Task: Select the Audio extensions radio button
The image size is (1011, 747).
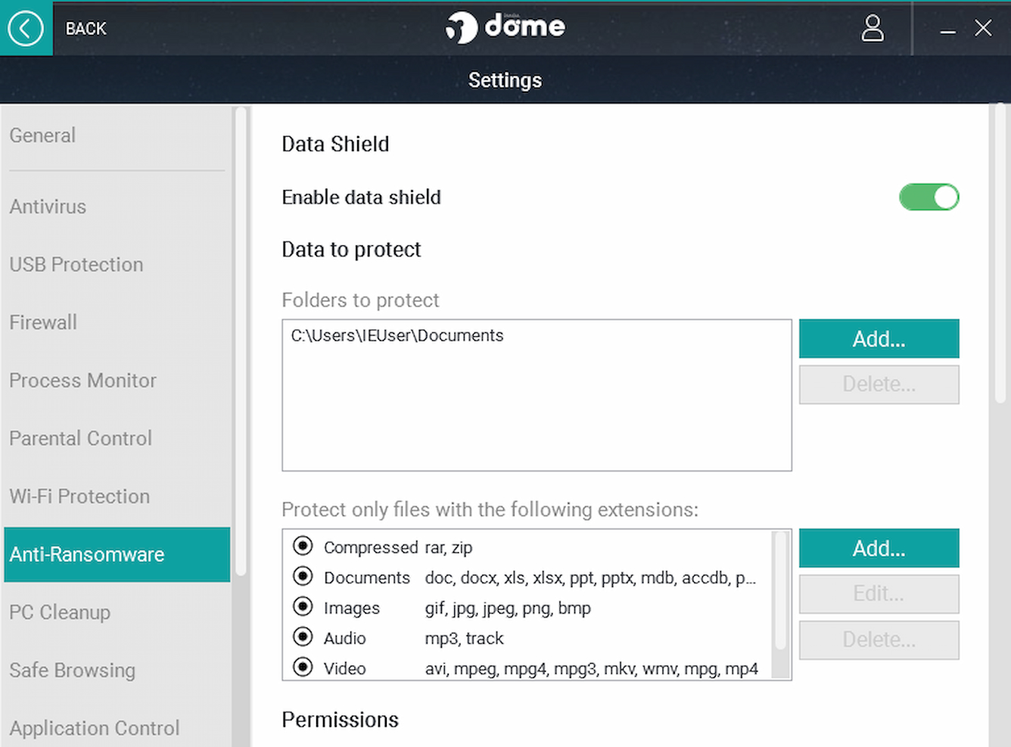Action: click(303, 637)
